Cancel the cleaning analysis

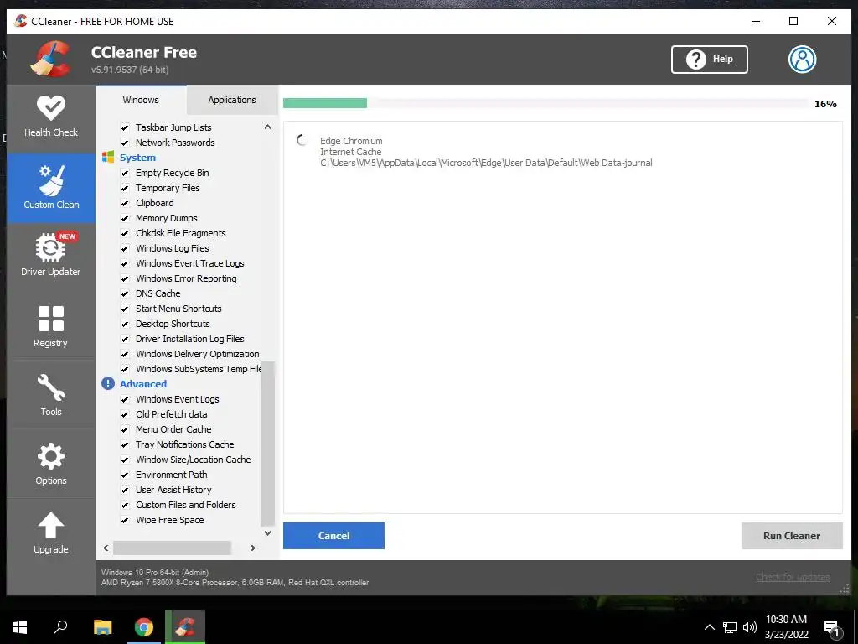(333, 536)
